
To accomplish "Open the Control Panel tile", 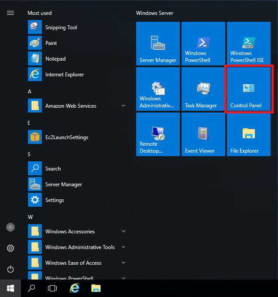I will point(248,89).
